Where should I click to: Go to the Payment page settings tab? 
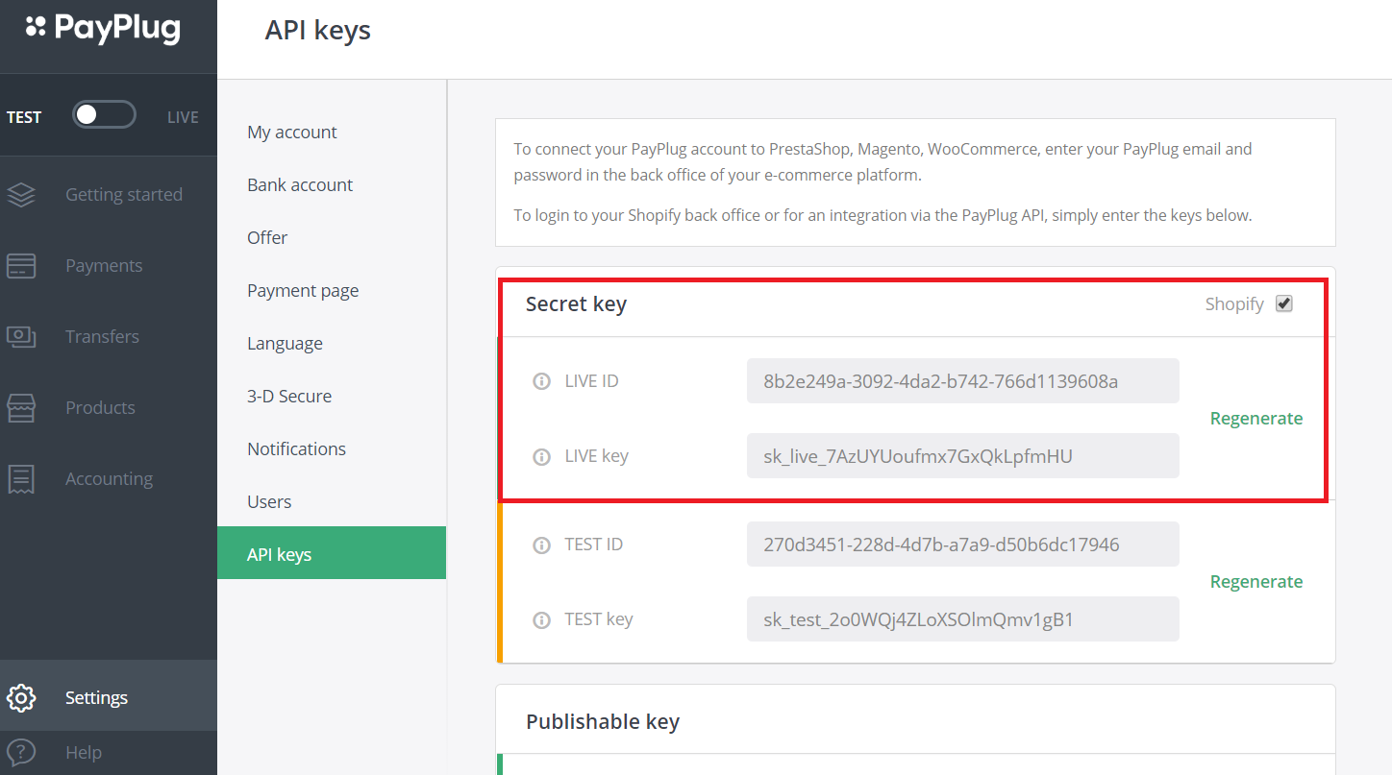332,291
